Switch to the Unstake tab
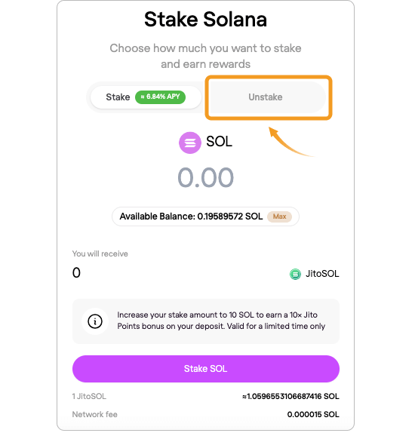 point(266,97)
